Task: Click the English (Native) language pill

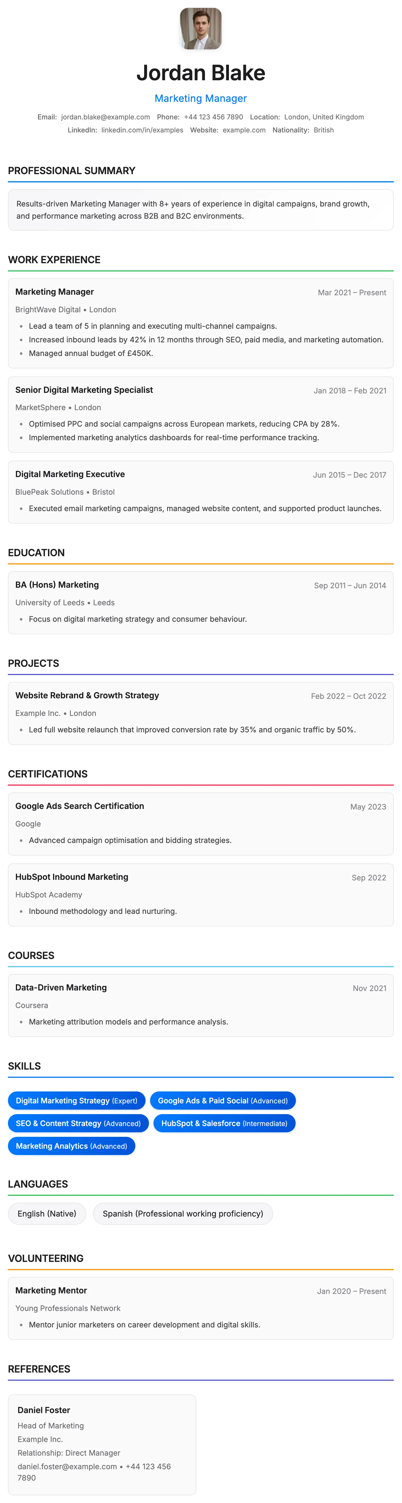Action: click(47, 1214)
